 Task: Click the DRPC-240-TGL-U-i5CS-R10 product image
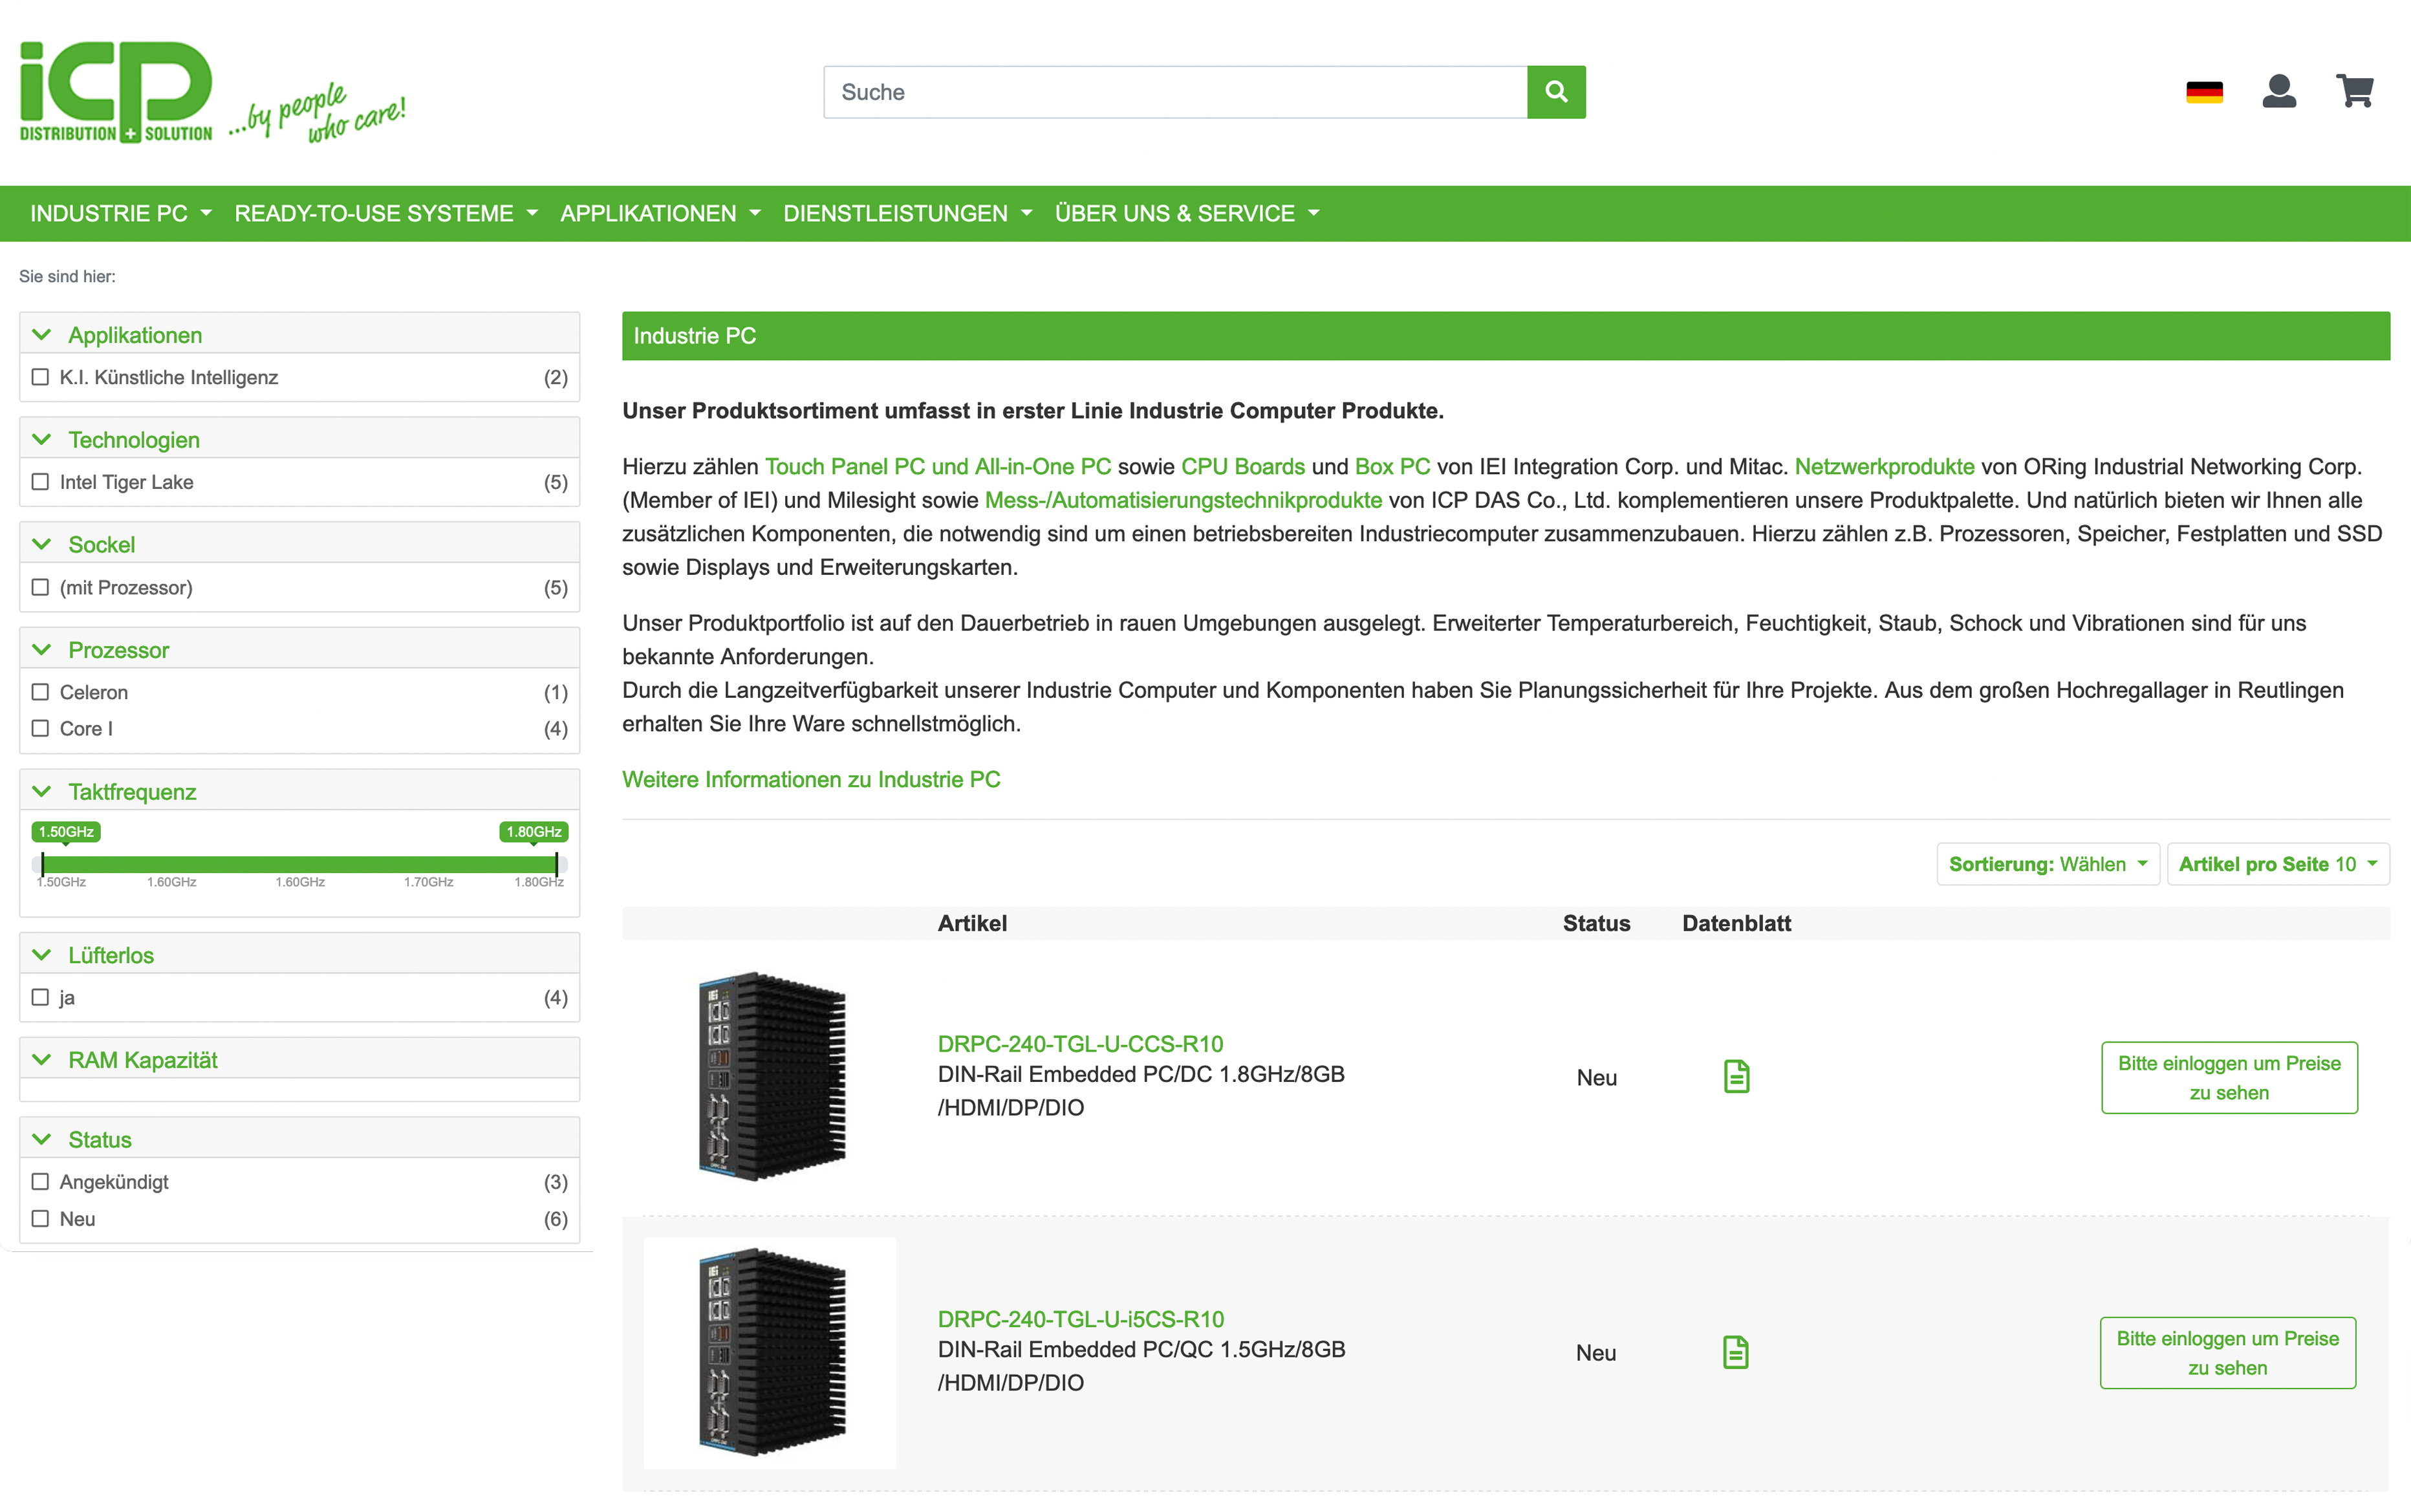coord(770,1352)
